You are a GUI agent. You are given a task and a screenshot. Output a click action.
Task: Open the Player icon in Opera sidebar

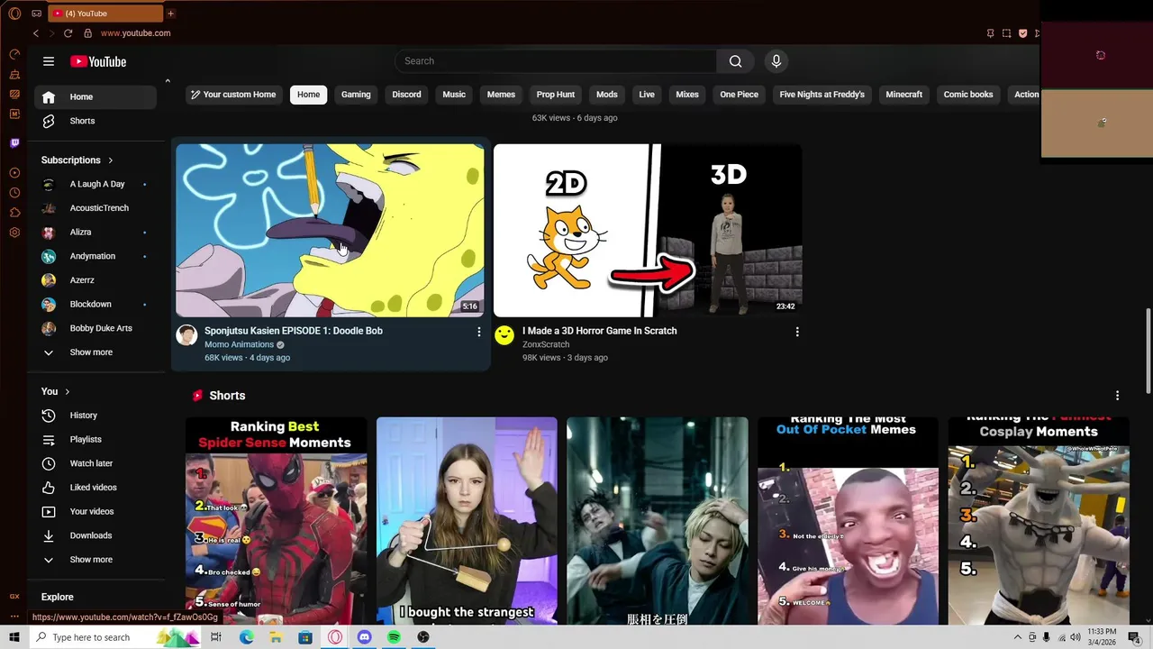pos(14,172)
